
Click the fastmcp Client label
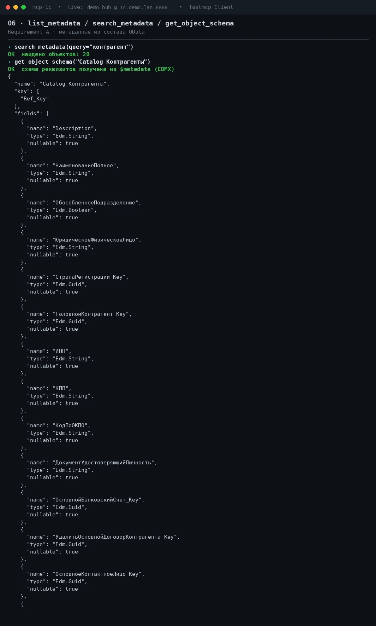click(211, 7)
